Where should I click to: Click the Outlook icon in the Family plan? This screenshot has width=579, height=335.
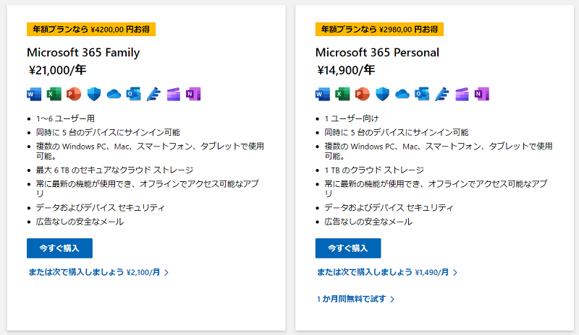[x=133, y=94]
